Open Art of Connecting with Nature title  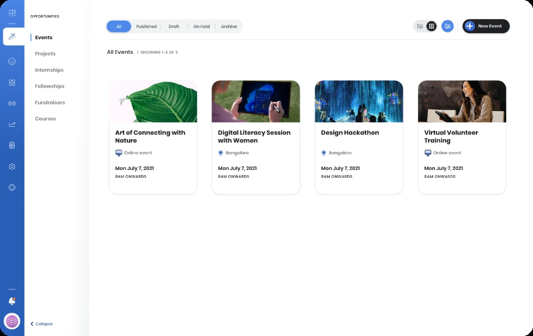[150, 136]
